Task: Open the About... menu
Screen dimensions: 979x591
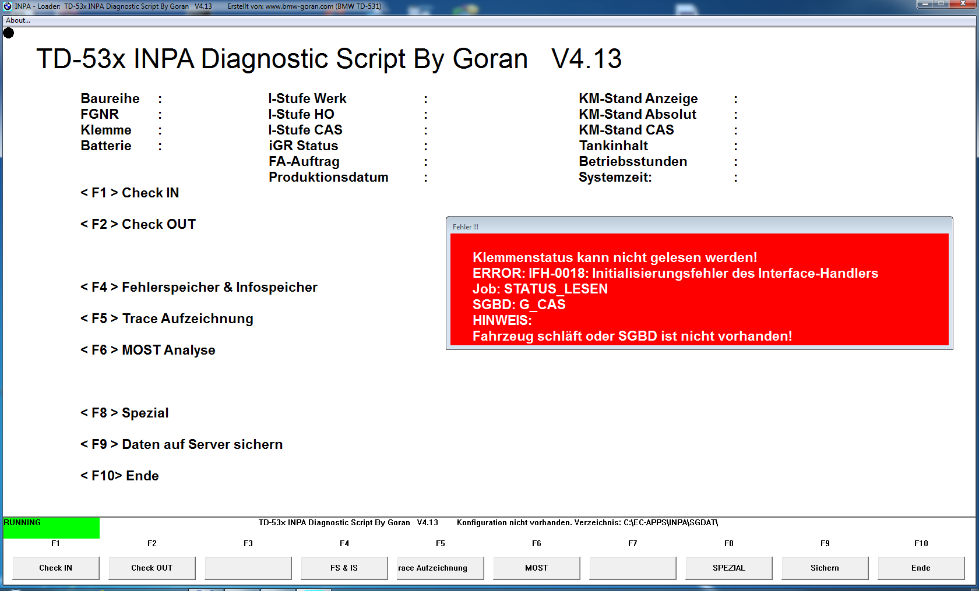Action: pyautogui.click(x=18, y=20)
